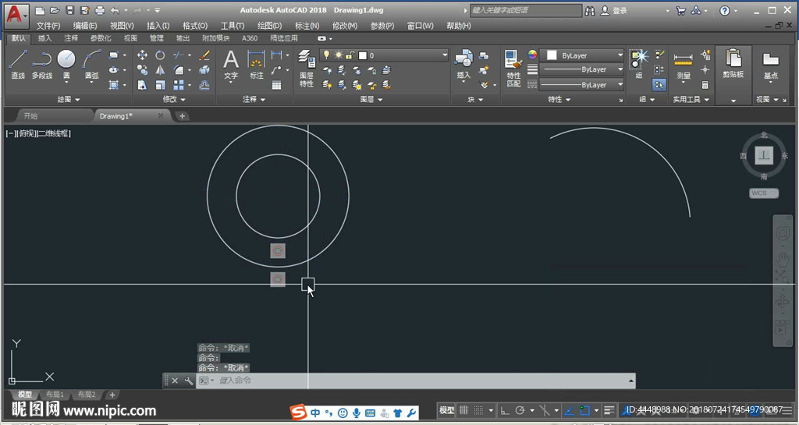Click the Quick Calculator icon
The image size is (799, 425).
(705, 85)
